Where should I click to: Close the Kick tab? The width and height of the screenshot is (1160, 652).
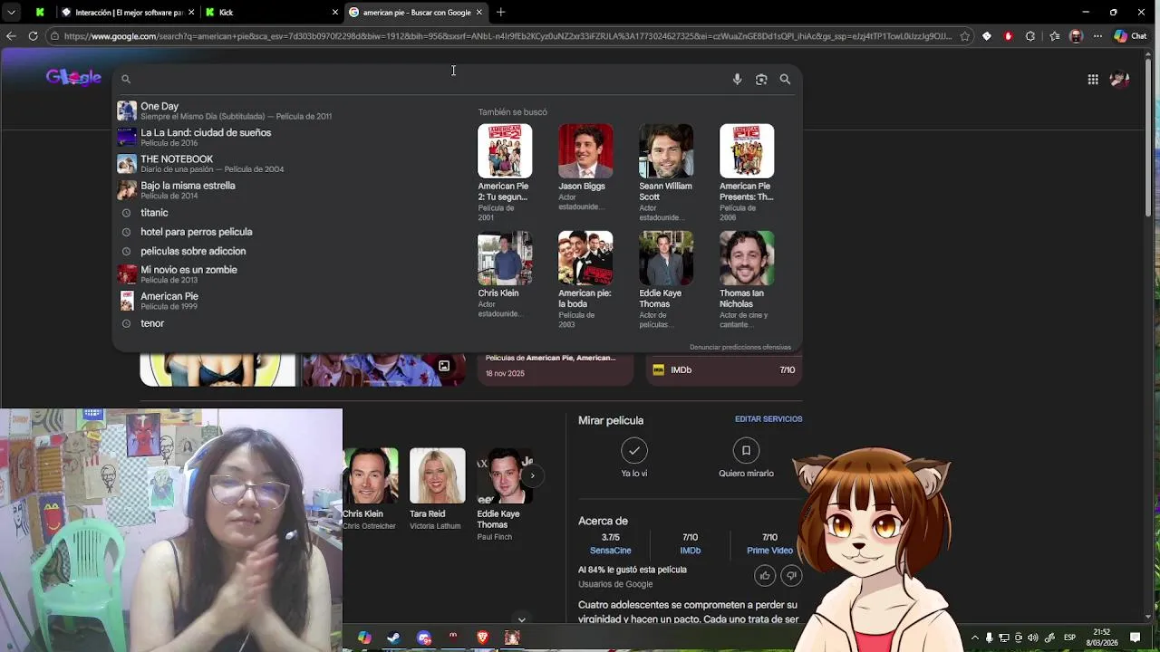point(334,12)
